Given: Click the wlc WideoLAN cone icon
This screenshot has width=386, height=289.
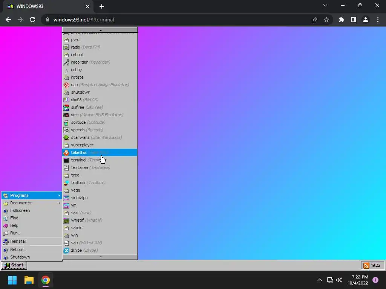Looking at the screenshot, I should (66, 243).
